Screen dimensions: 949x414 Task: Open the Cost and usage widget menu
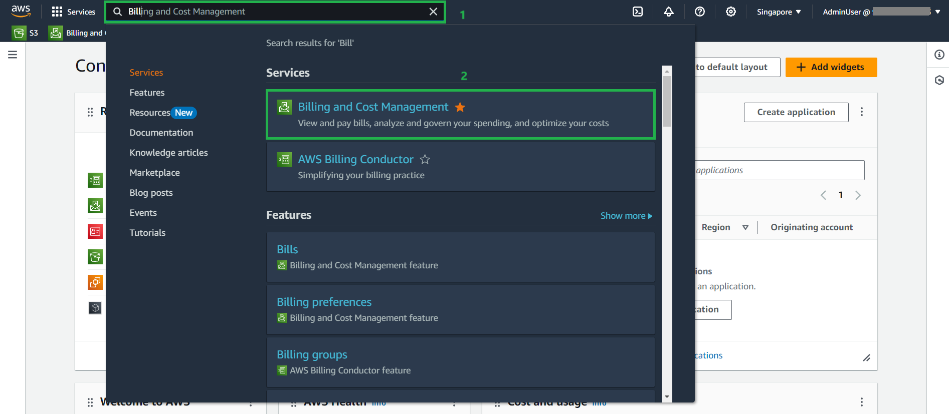pos(862,402)
